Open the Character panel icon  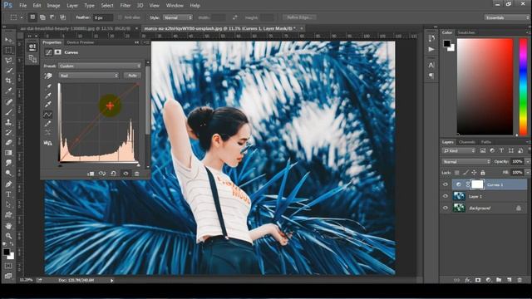[431, 65]
